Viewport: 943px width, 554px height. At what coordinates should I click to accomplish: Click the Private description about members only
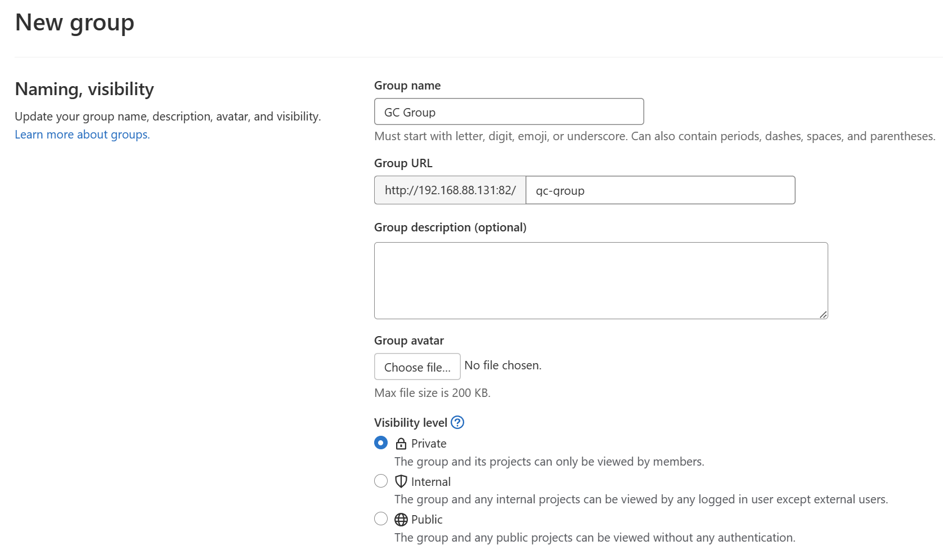(x=549, y=462)
